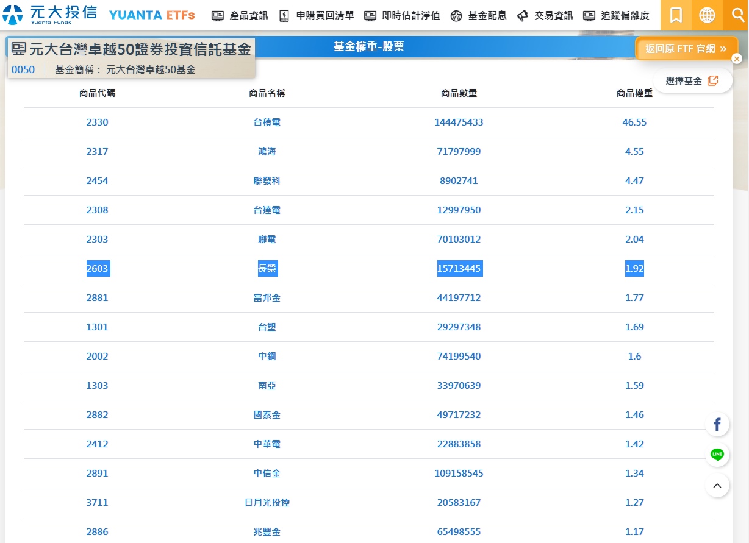
Task: Click the bookmark icon in header
Action: tap(676, 15)
